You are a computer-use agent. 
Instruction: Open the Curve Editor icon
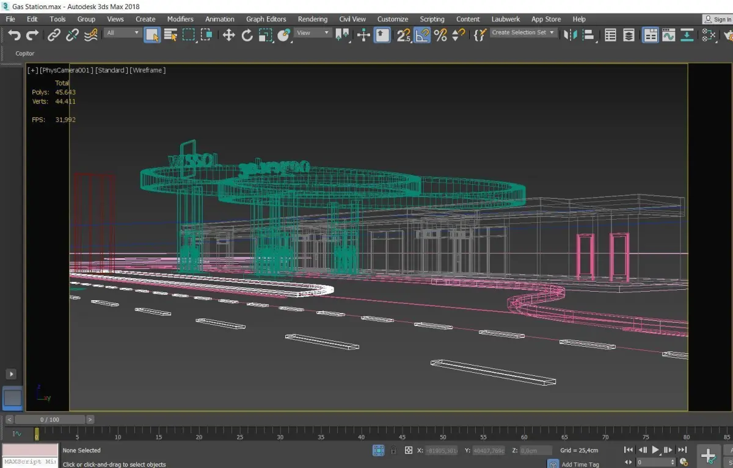coord(668,35)
